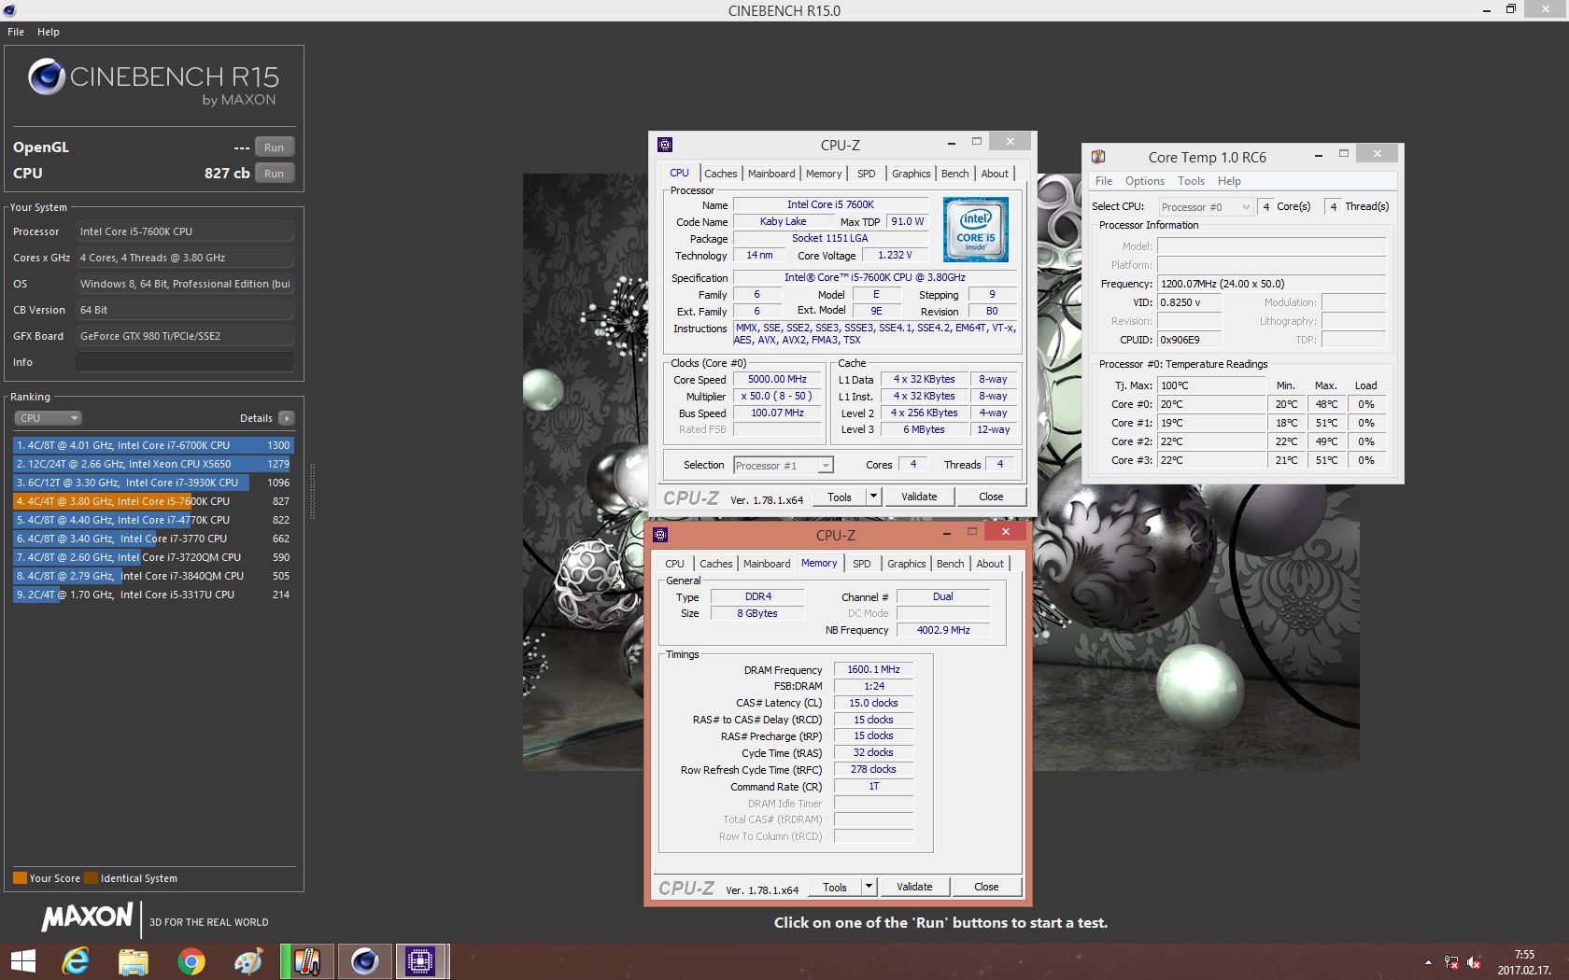The width and height of the screenshot is (1569, 980).
Task: Switch to CPU-Z taskbar icon
Action: point(421,961)
